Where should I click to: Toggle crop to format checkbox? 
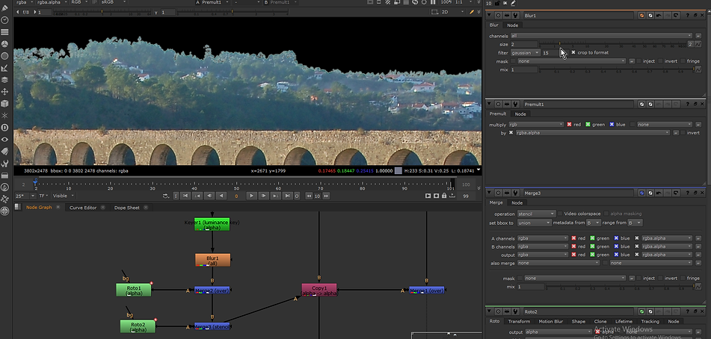tap(573, 52)
